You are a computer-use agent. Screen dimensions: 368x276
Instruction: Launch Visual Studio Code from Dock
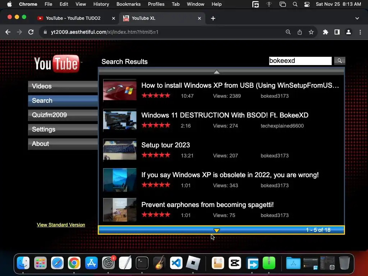176,263
